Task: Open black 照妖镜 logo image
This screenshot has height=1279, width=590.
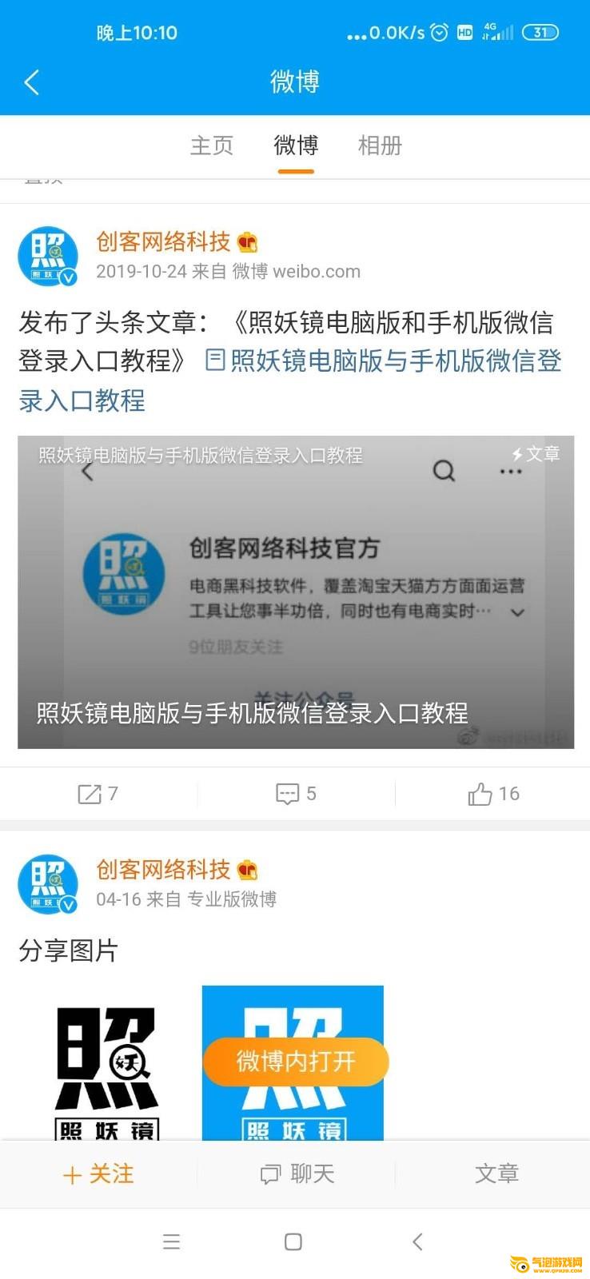Action: [107, 1063]
